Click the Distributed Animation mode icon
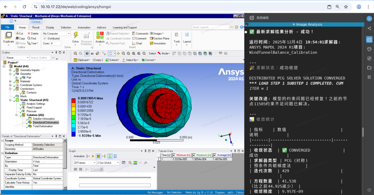Viewport: 374px width, 195px height. point(110,156)
